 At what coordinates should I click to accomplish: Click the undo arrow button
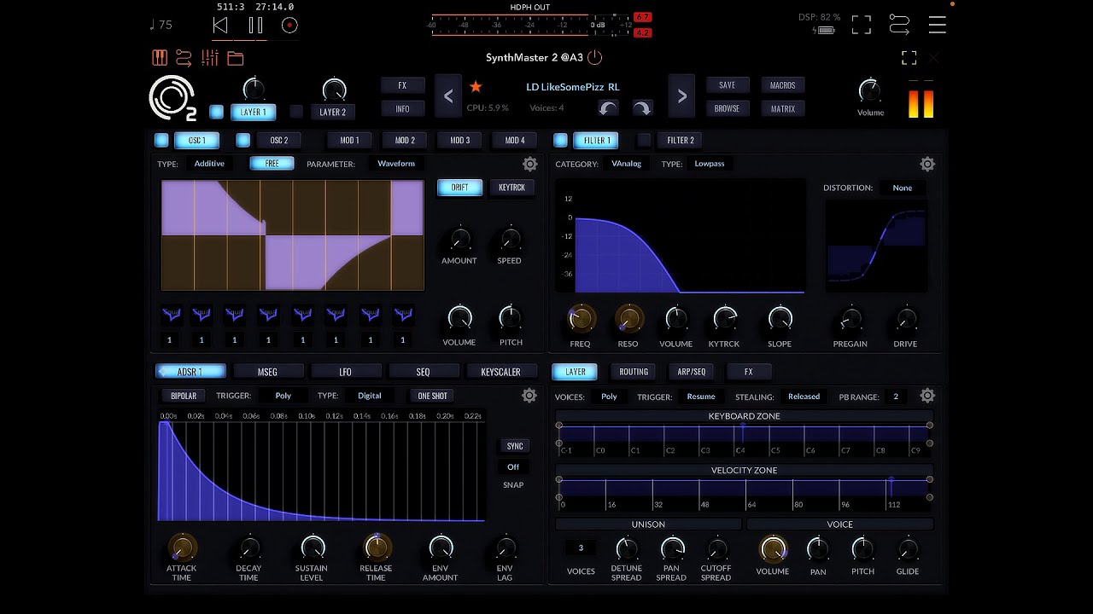click(608, 108)
